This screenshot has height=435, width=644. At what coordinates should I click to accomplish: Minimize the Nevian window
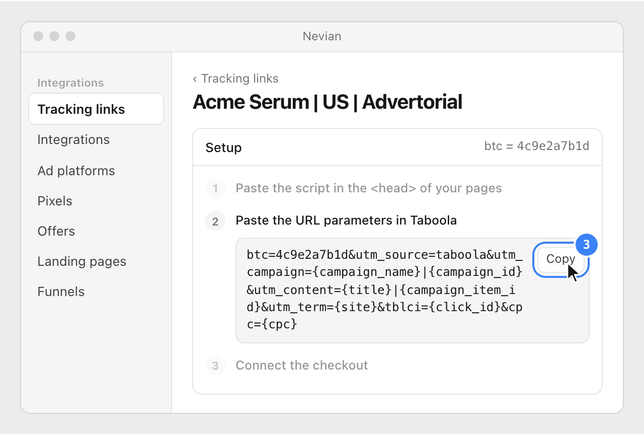(x=54, y=36)
